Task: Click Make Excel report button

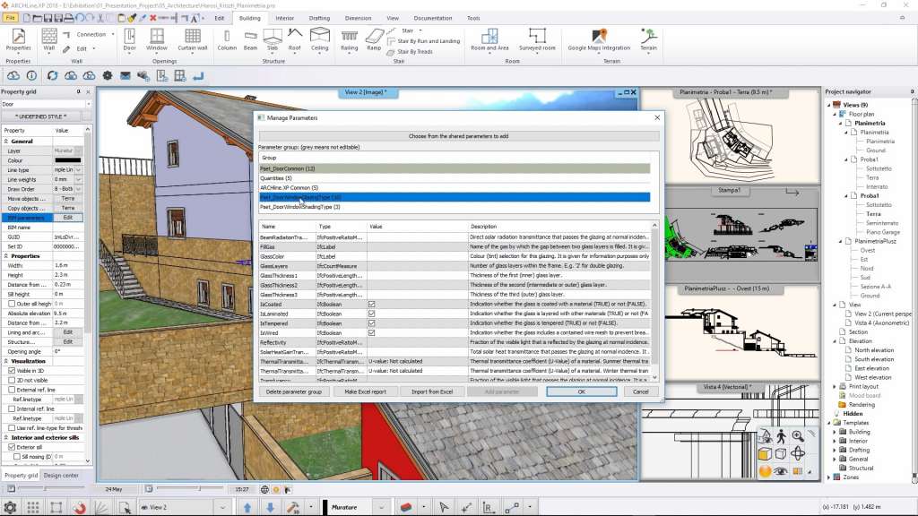Action: pos(366,391)
